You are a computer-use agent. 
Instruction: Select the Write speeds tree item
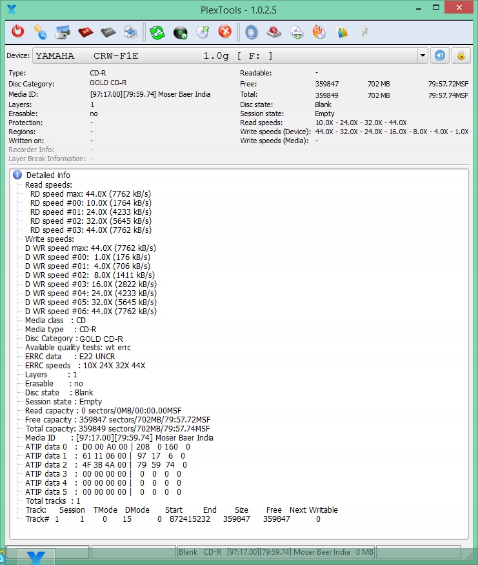(x=50, y=239)
